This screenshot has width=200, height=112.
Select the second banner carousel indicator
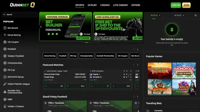pos(86,43)
